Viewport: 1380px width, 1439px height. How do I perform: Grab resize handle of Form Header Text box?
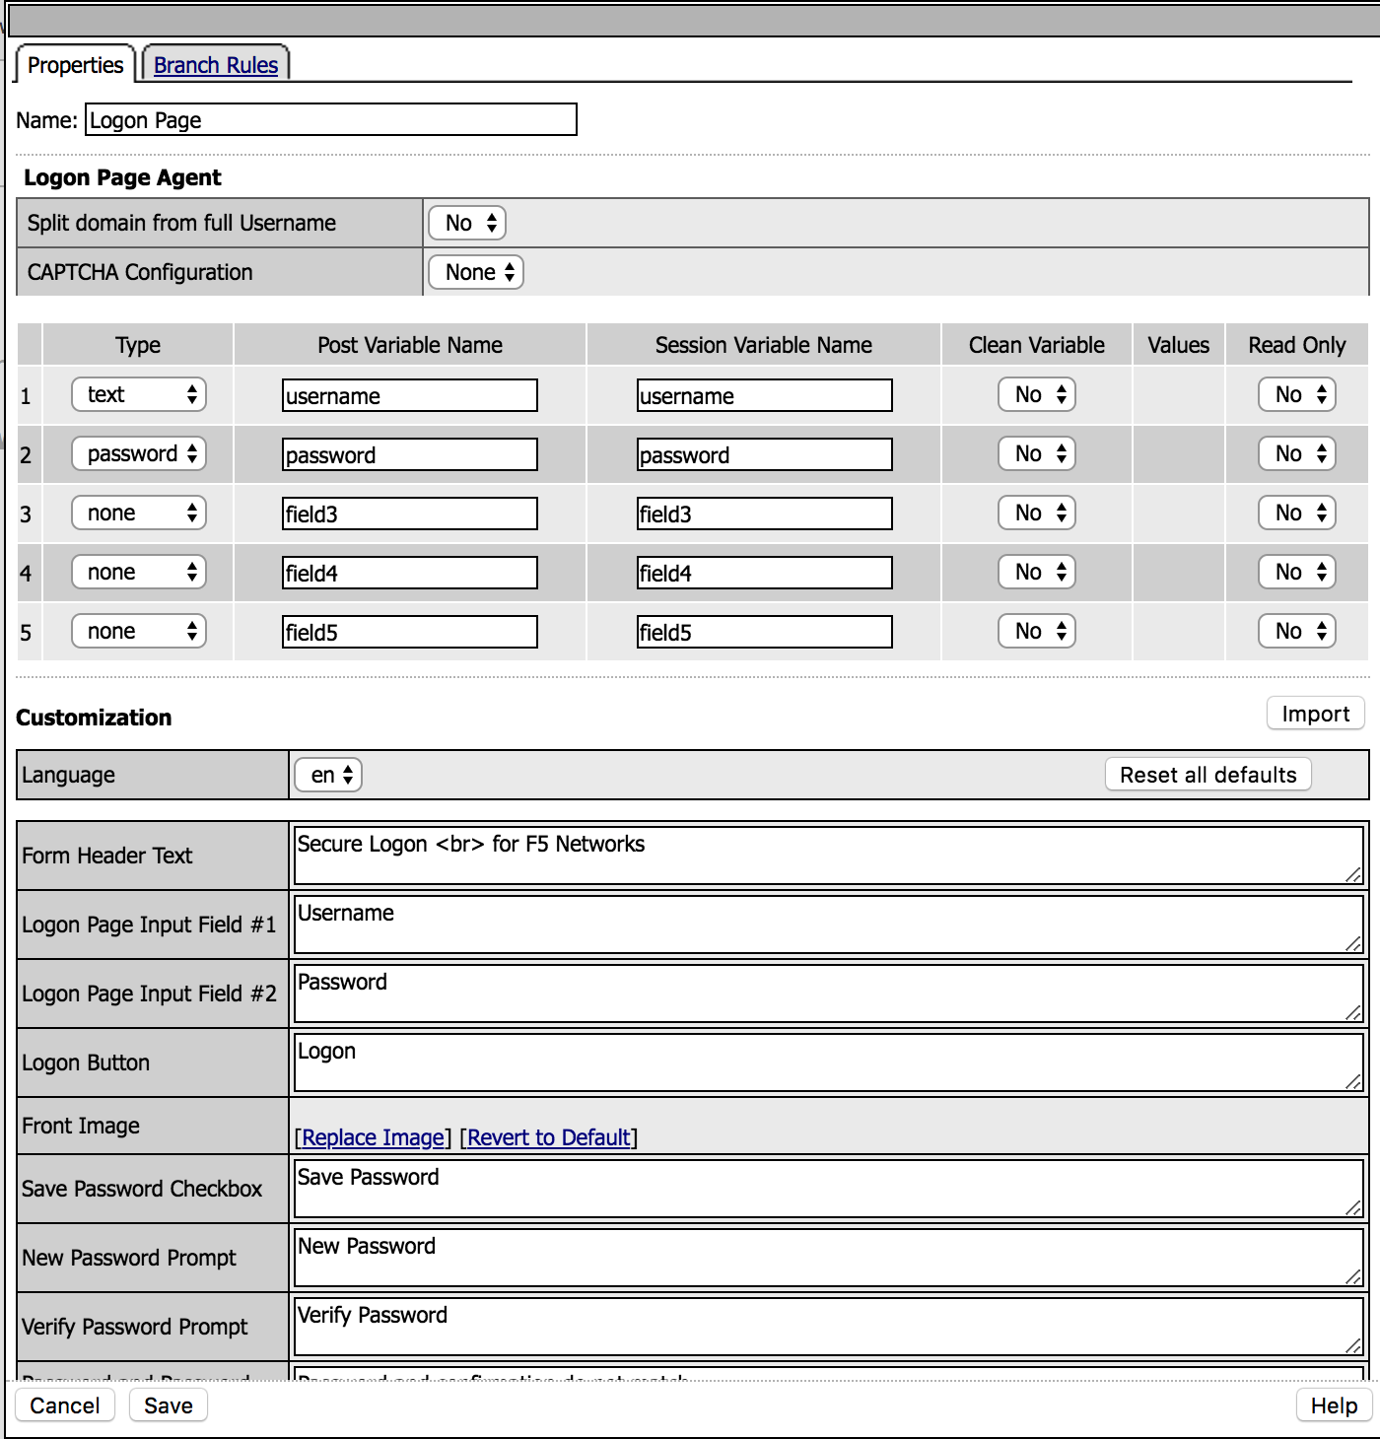[1354, 874]
